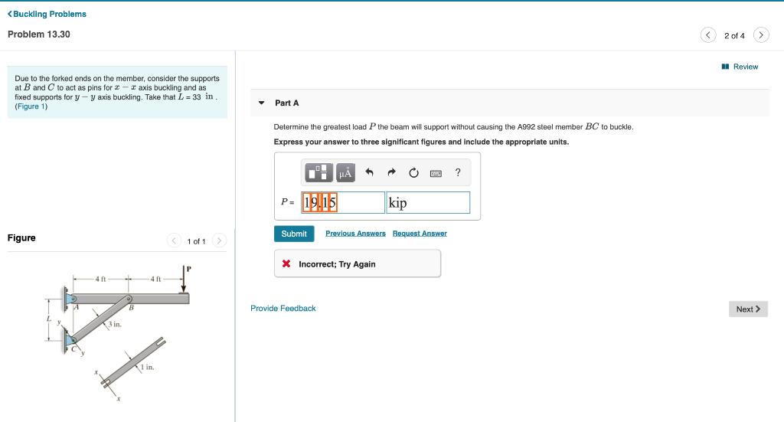Click the units field containing kip
This screenshot has height=422, width=784.
pyautogui.click(x=428, y=202)
